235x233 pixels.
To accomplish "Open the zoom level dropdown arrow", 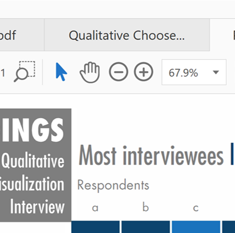I will (x=216, y=72).
